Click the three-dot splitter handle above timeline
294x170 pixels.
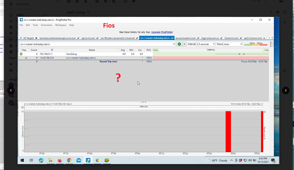[x=144, y=102]
